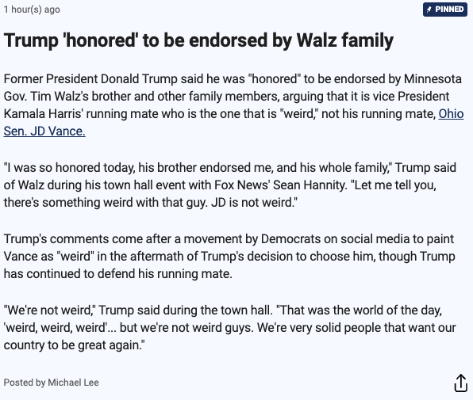Click the PINNED badge label
The width and height of the screenshot is (473, 400).
point(445,10)
